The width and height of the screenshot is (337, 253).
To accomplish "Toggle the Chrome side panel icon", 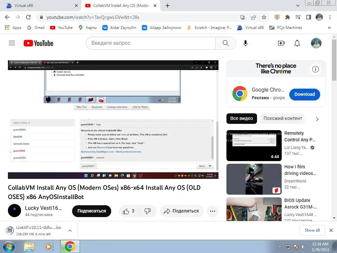I will 309,17.
